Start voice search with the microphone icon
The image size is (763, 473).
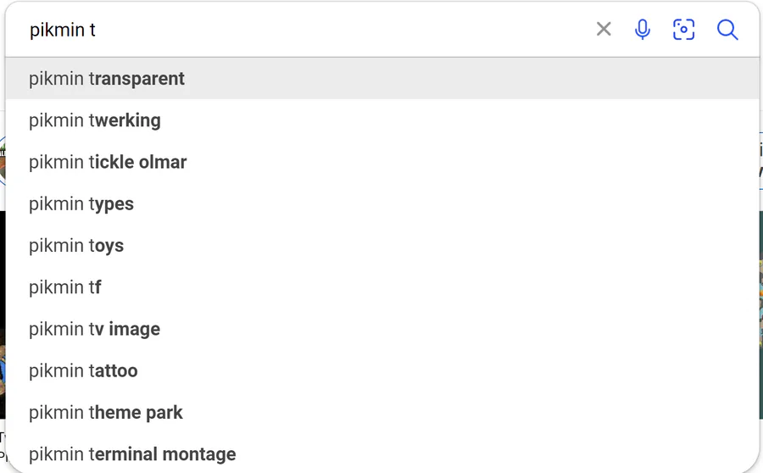(x=643, y=30)
